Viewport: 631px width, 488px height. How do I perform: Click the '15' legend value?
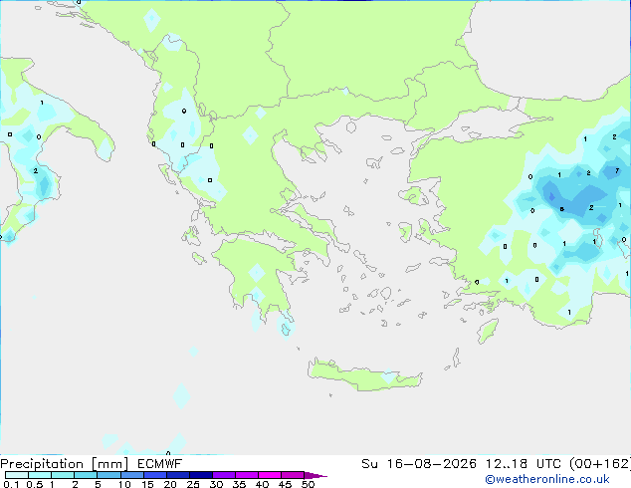pos(147,484)
